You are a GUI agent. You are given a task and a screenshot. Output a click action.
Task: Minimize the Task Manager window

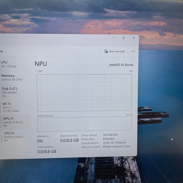pos(113,38)
